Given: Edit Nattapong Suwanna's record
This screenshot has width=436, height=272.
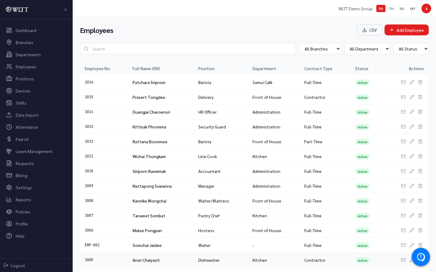Looking at the screenshot, I should [412, 186].
